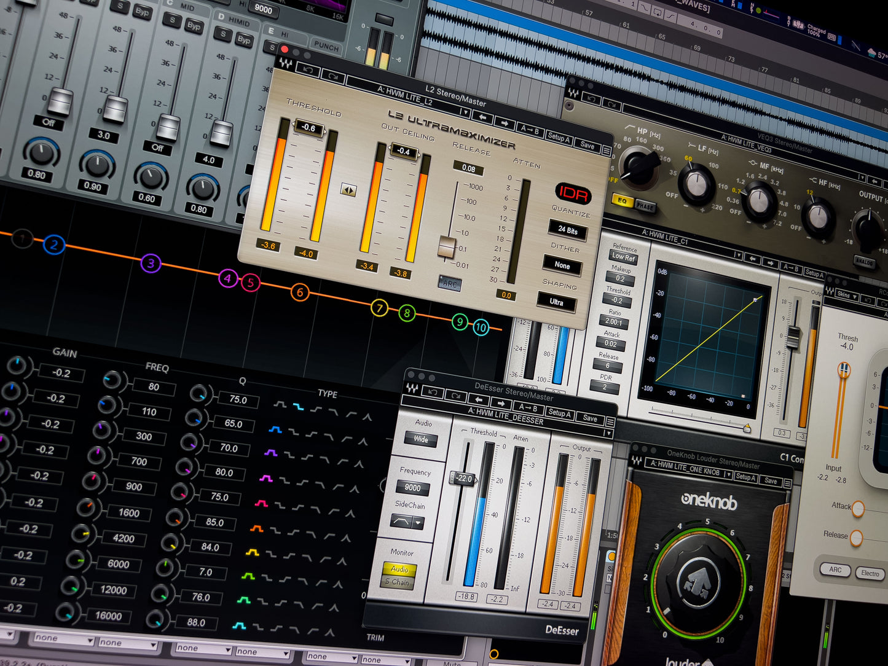Screen dimensions: 888x666
Task: Click the DeEsser Frequency field showing 9000
Action: coord(412,488)
